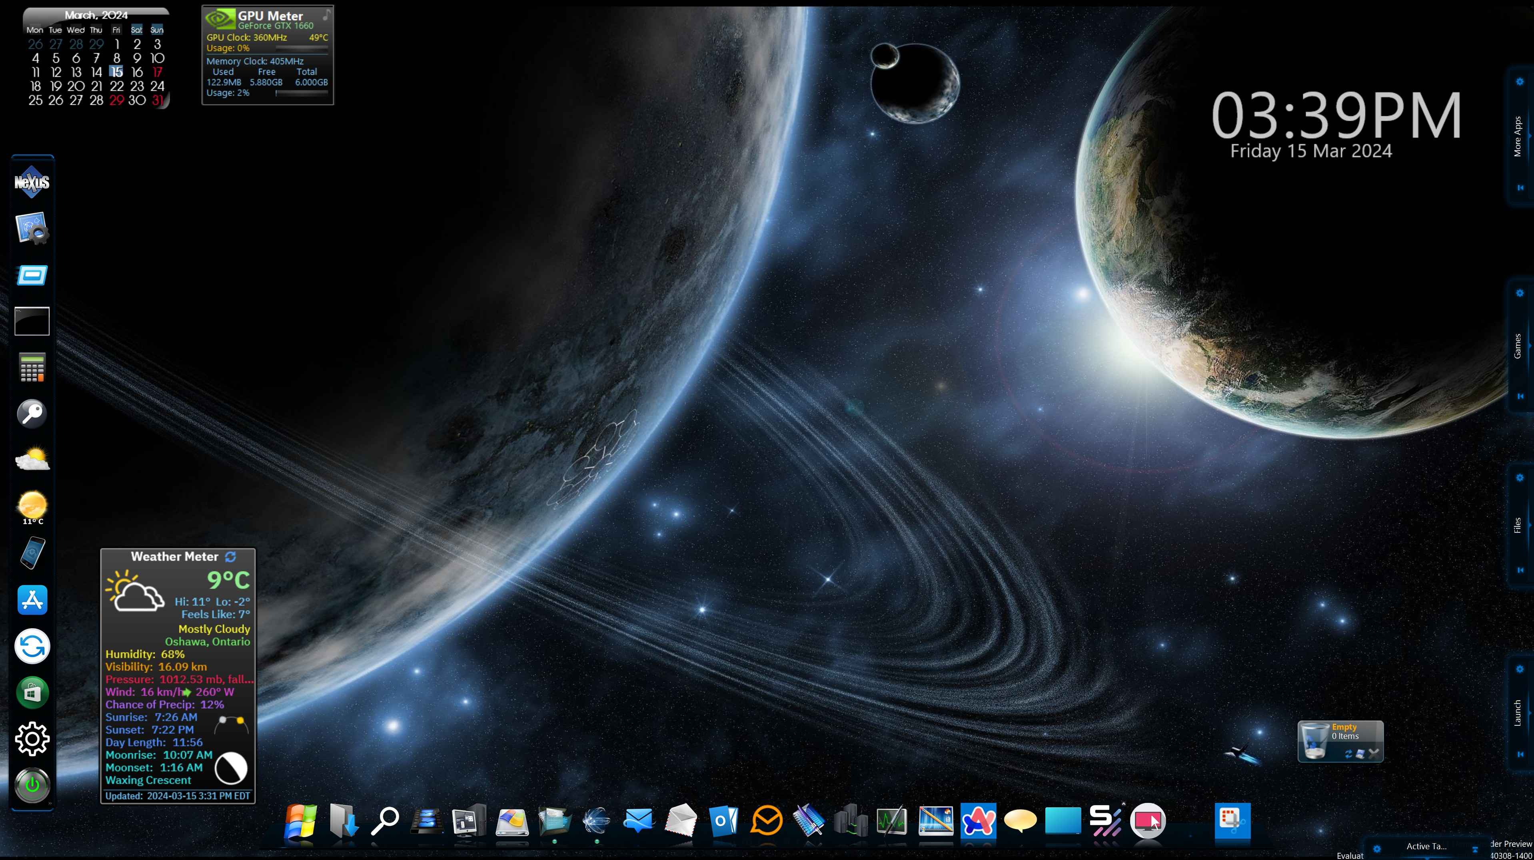Launch the Windows flag icon in bottom dock
Image resolution: width=1534 pixels, height=860 pixels.
click(x=300, y=821)
